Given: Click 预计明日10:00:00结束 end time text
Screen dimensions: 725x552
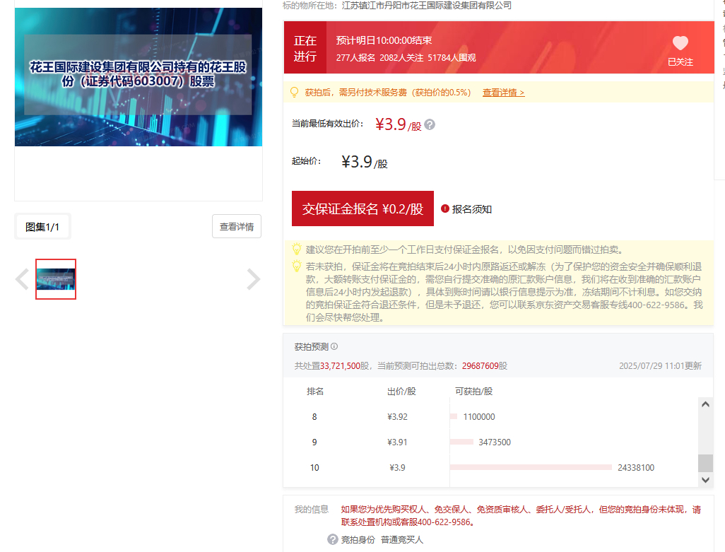Looking at the screenshot, I should click(384, 40).
